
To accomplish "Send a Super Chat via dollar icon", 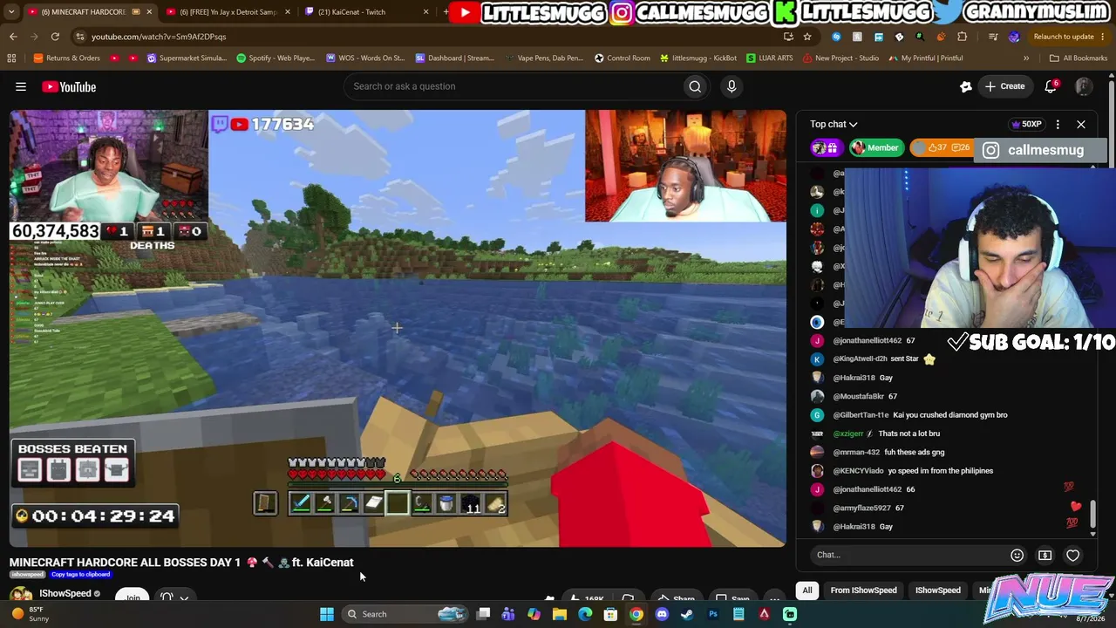I will (x=1045, y=555).
